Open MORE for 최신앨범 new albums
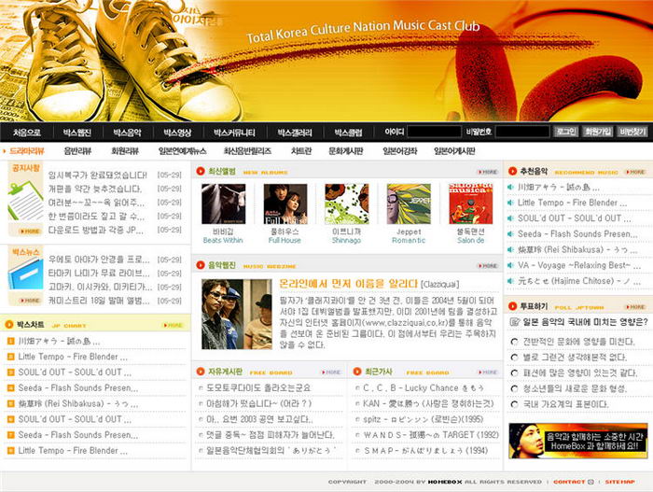 tap(487, 172)
